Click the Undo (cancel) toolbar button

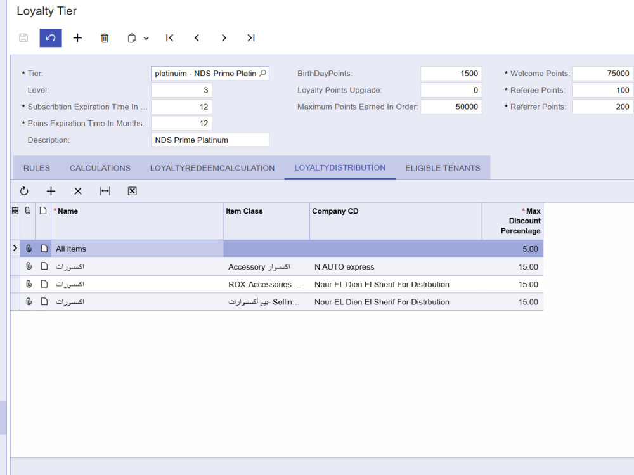pyautogui.click(x=51, y=38)
